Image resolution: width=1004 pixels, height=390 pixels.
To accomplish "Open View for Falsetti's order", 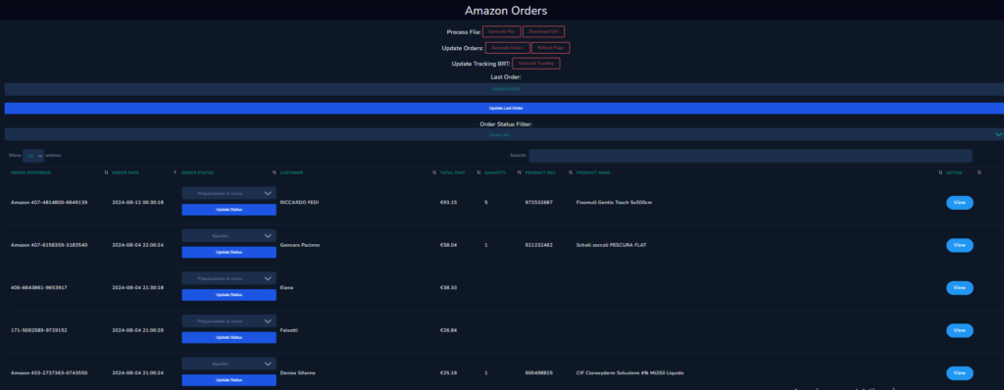I will 959,330.
